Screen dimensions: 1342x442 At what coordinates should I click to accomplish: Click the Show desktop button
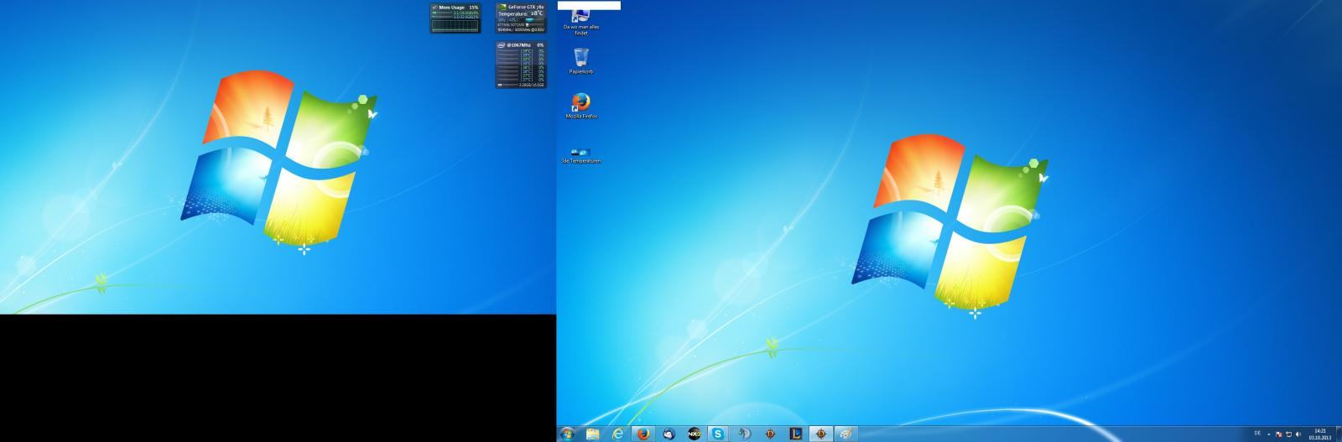pos(1339,434)
